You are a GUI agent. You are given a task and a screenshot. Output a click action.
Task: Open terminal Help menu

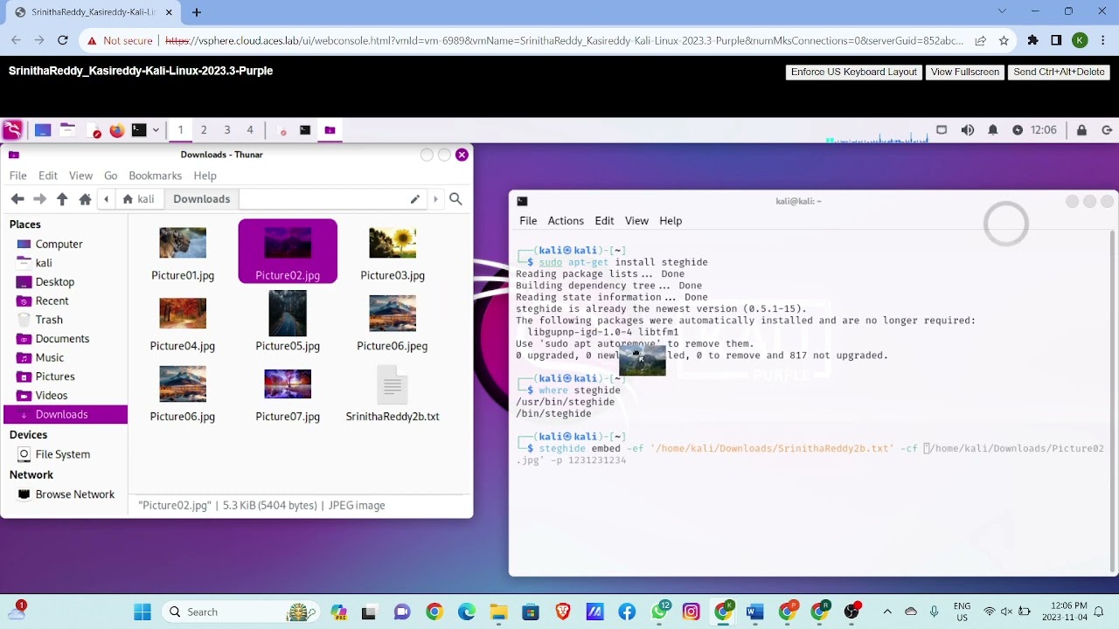click(671, 221)
